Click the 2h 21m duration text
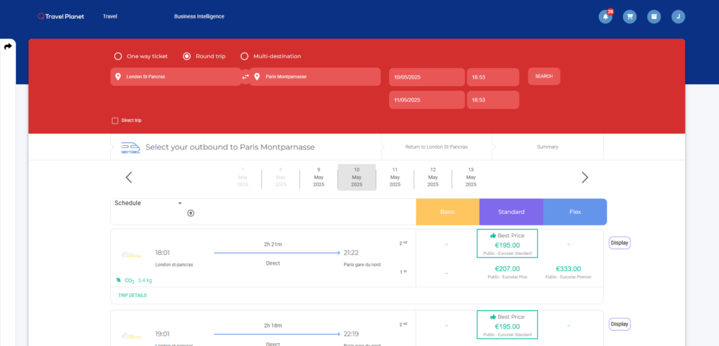Image resolution: width=719 pixels, height=346 pixels. point(273,244)
